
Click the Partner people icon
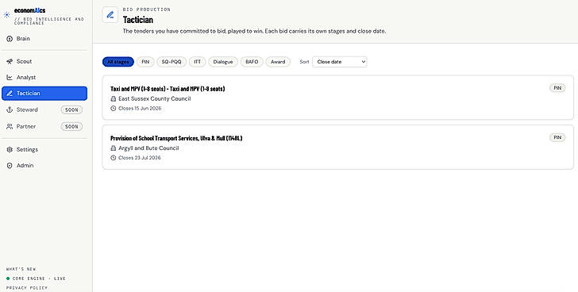[x=10, y=126]
